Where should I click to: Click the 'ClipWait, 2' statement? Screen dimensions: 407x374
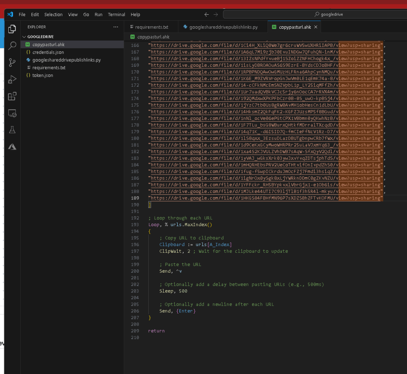click(175, 251)
